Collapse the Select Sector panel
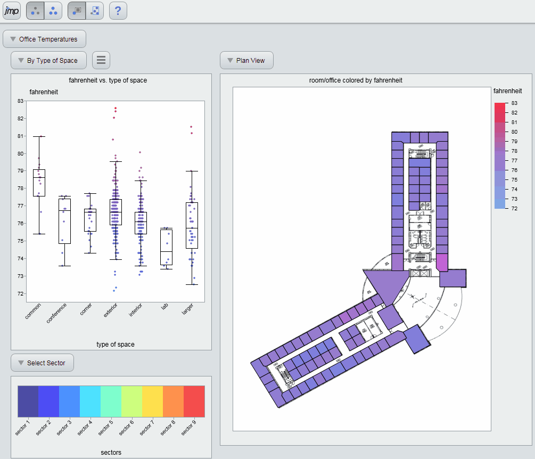The width and height of the screenshot is (535, 459). (x=42, y=363)
